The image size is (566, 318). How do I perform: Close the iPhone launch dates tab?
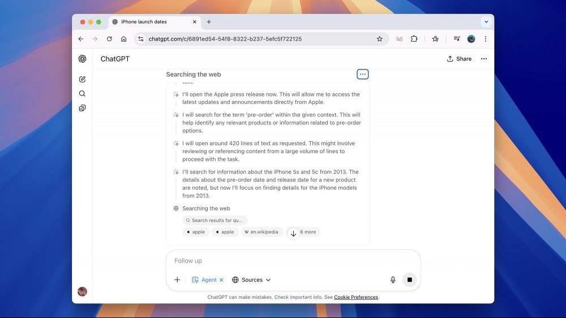click(194, 21)
